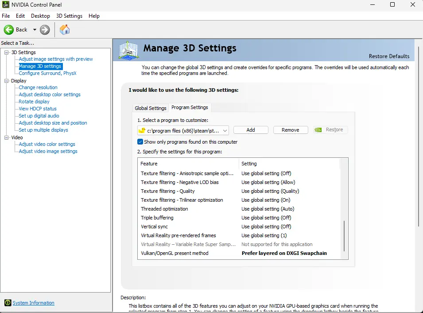Uncheck Show only programs found on this computer
Image resolution: width=423 pixels, height=313 pixels.
(140, 142)
